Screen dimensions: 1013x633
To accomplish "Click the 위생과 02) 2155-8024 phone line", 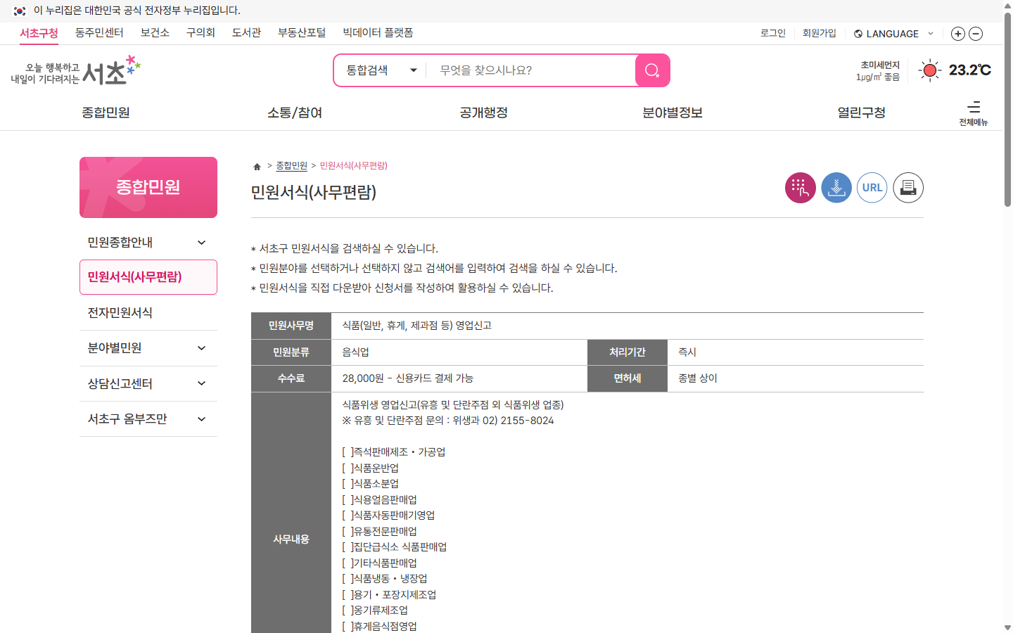I will [x=448, y=421].
